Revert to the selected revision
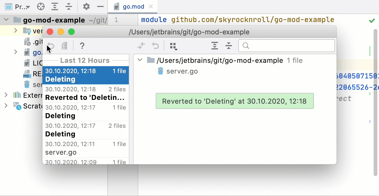 click(x=50, y=46)
